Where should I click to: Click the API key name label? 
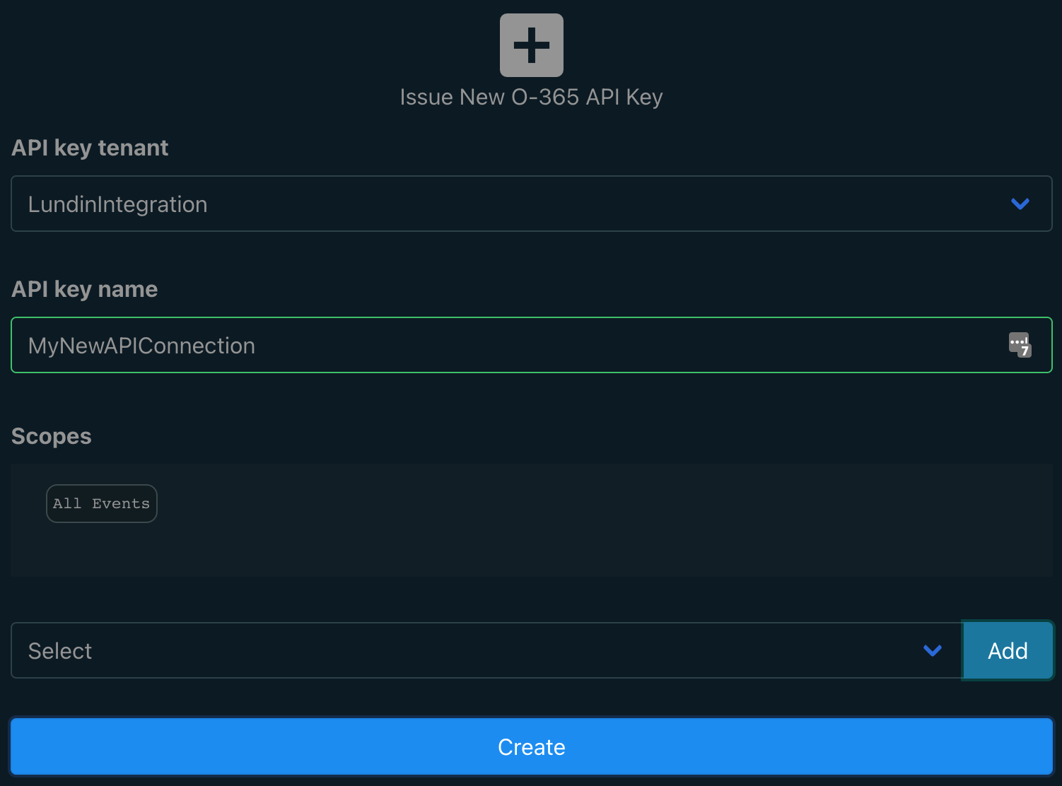85,289
